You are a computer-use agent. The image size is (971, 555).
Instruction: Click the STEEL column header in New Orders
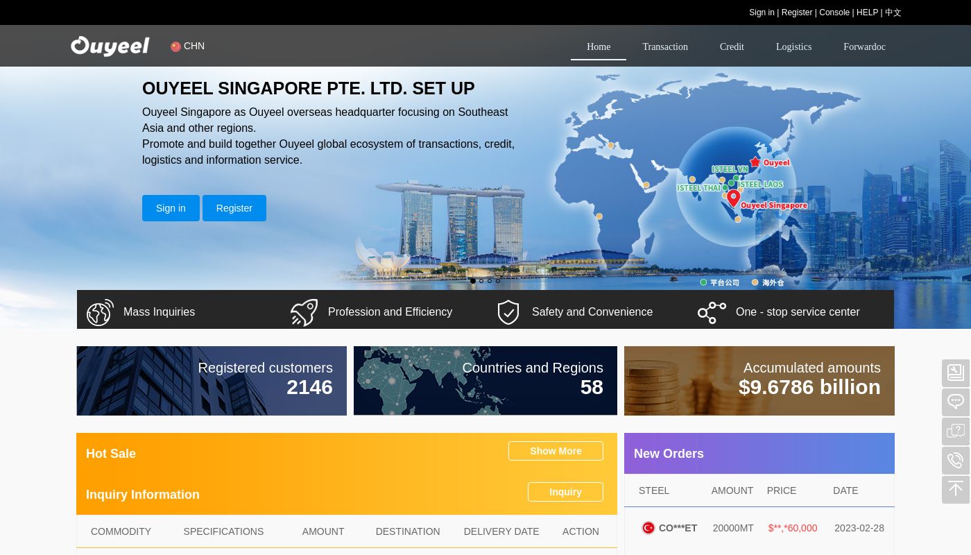coord(654,490)
